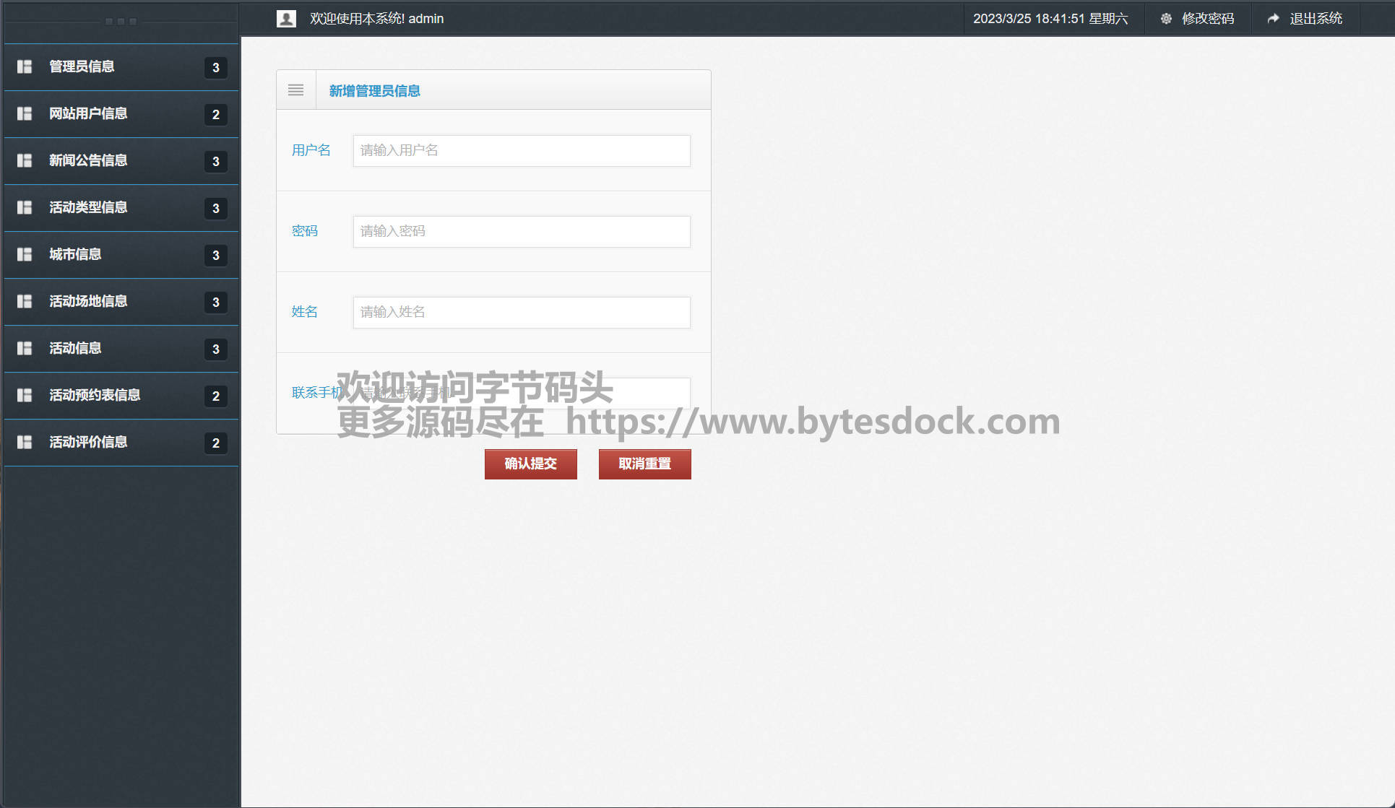Open the 活动场地信息 menu item

(x=88, y=301)
